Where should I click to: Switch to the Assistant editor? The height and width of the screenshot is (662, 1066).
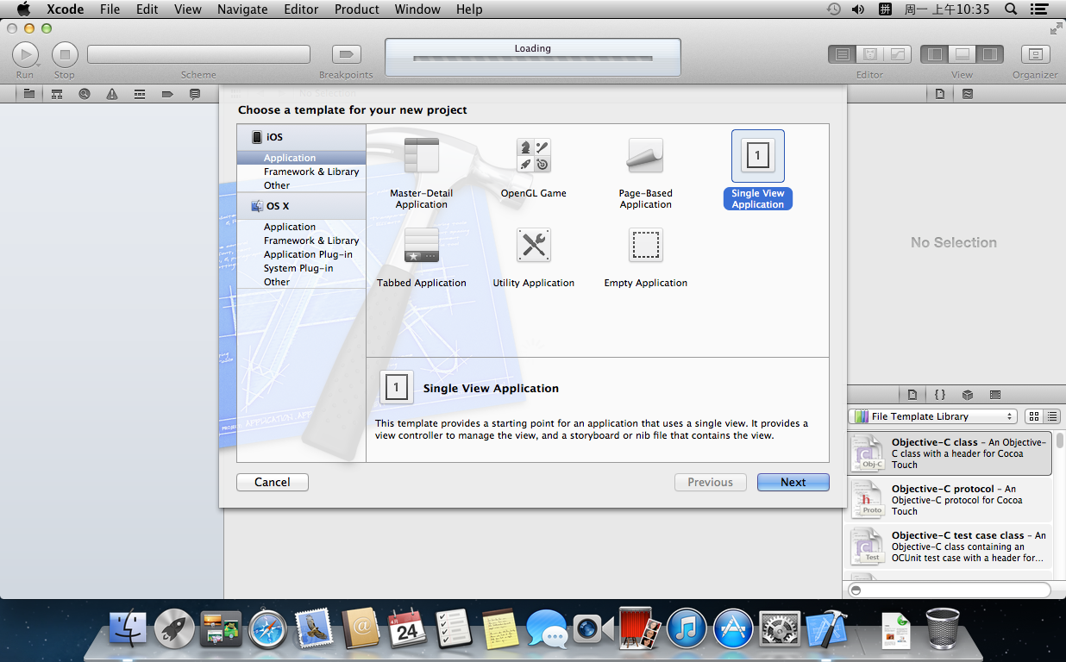click(870, 54)
